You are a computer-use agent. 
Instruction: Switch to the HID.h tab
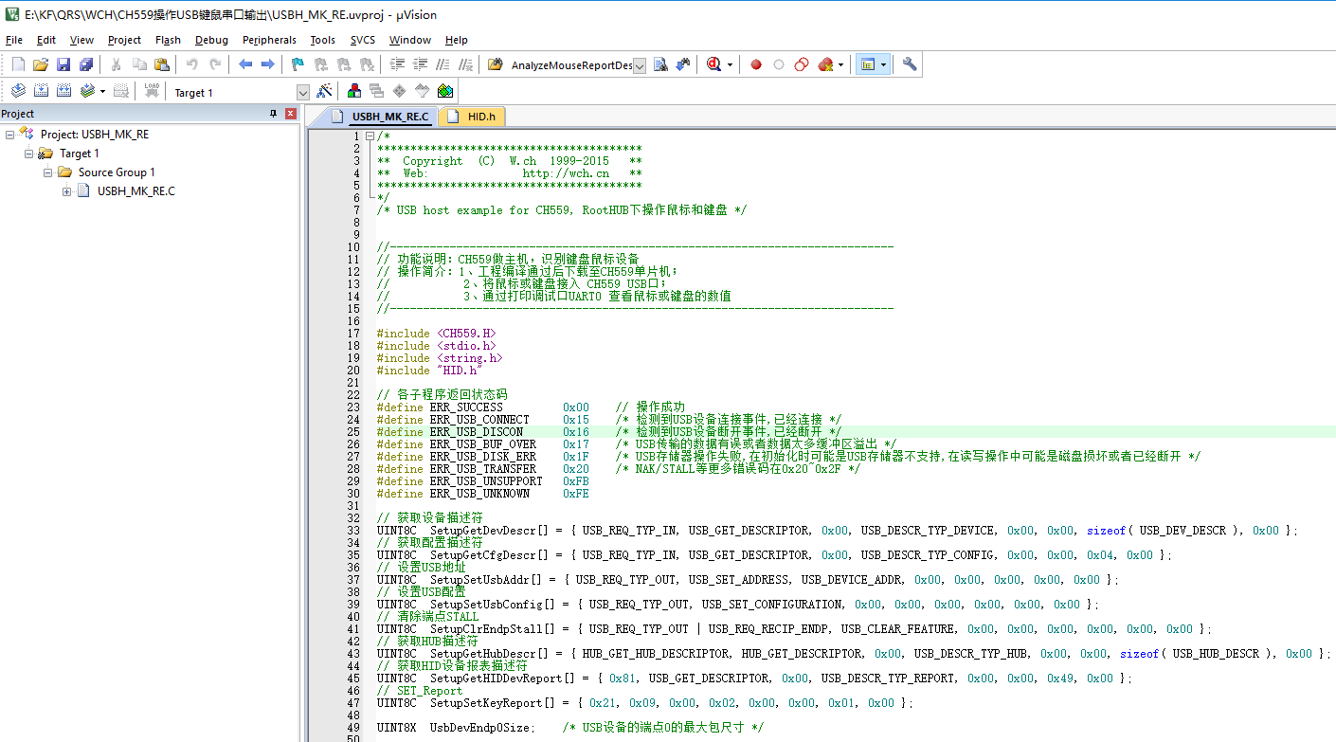coord(471,117)
